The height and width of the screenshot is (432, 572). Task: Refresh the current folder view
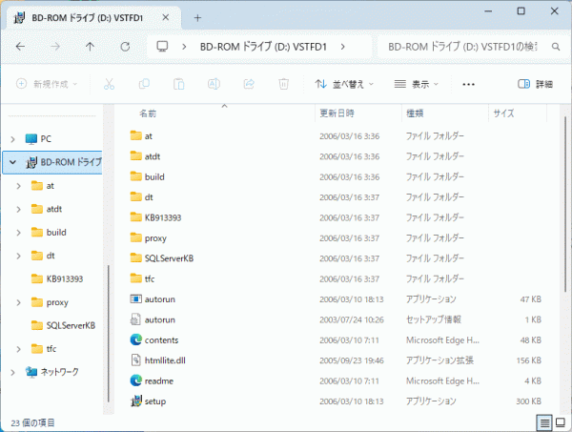point(125,47)
